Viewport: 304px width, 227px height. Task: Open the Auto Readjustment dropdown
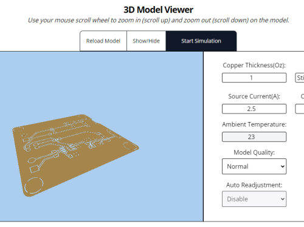[x=254, y=199]
